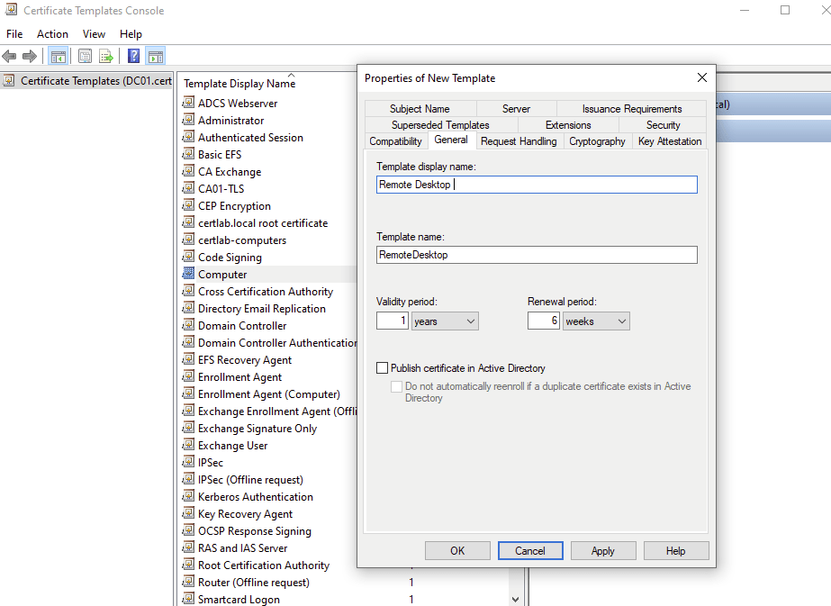Select Certificate Templates node icon in tree
This screenshot has height=606, width=831.
pos(10,81)
